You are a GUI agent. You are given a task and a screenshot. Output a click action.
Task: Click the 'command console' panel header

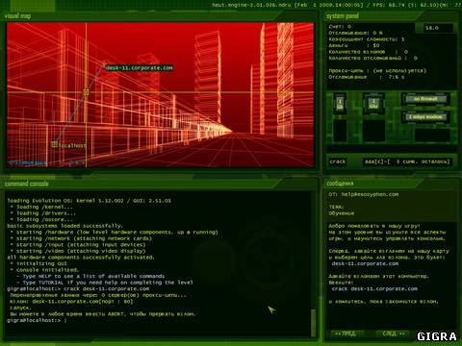[26, 184]
